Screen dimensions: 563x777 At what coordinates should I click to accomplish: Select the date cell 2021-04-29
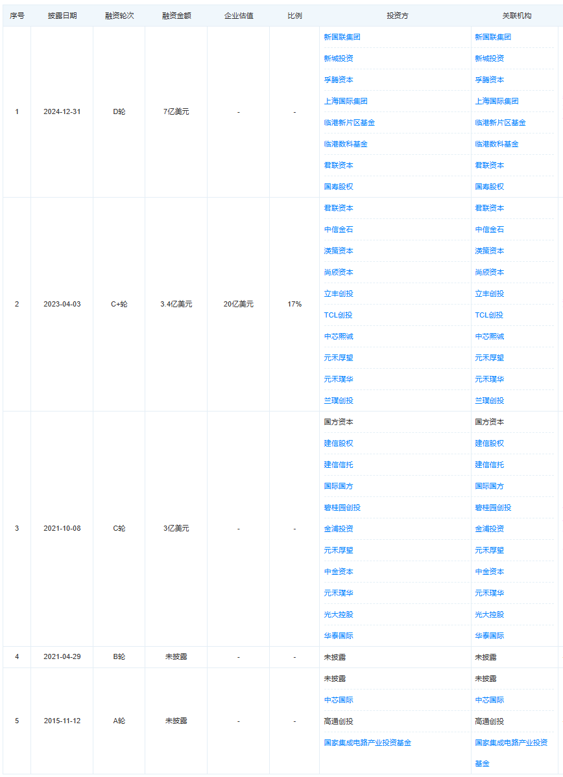point(62,657)
